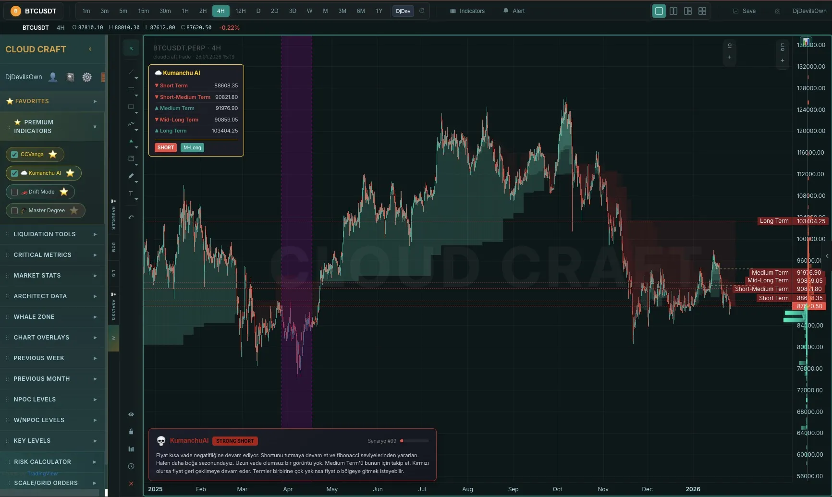
Task: Click the DjDev button
Action: tap(403, 11)
